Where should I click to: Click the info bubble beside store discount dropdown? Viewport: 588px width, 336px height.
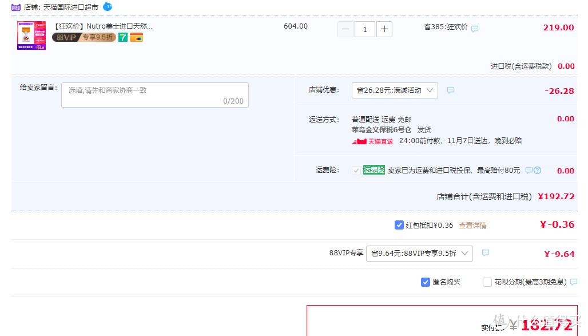pyautogui.click(x=451, y=90)
